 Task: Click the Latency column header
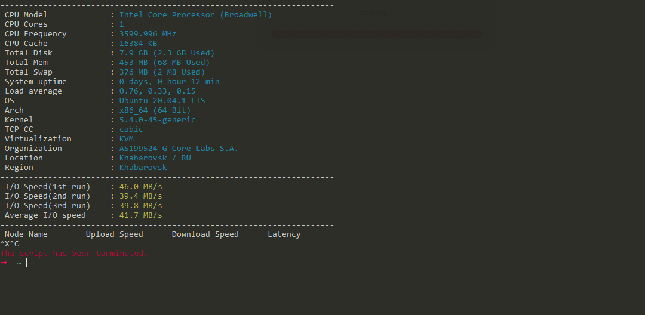[x=284, y=234]
